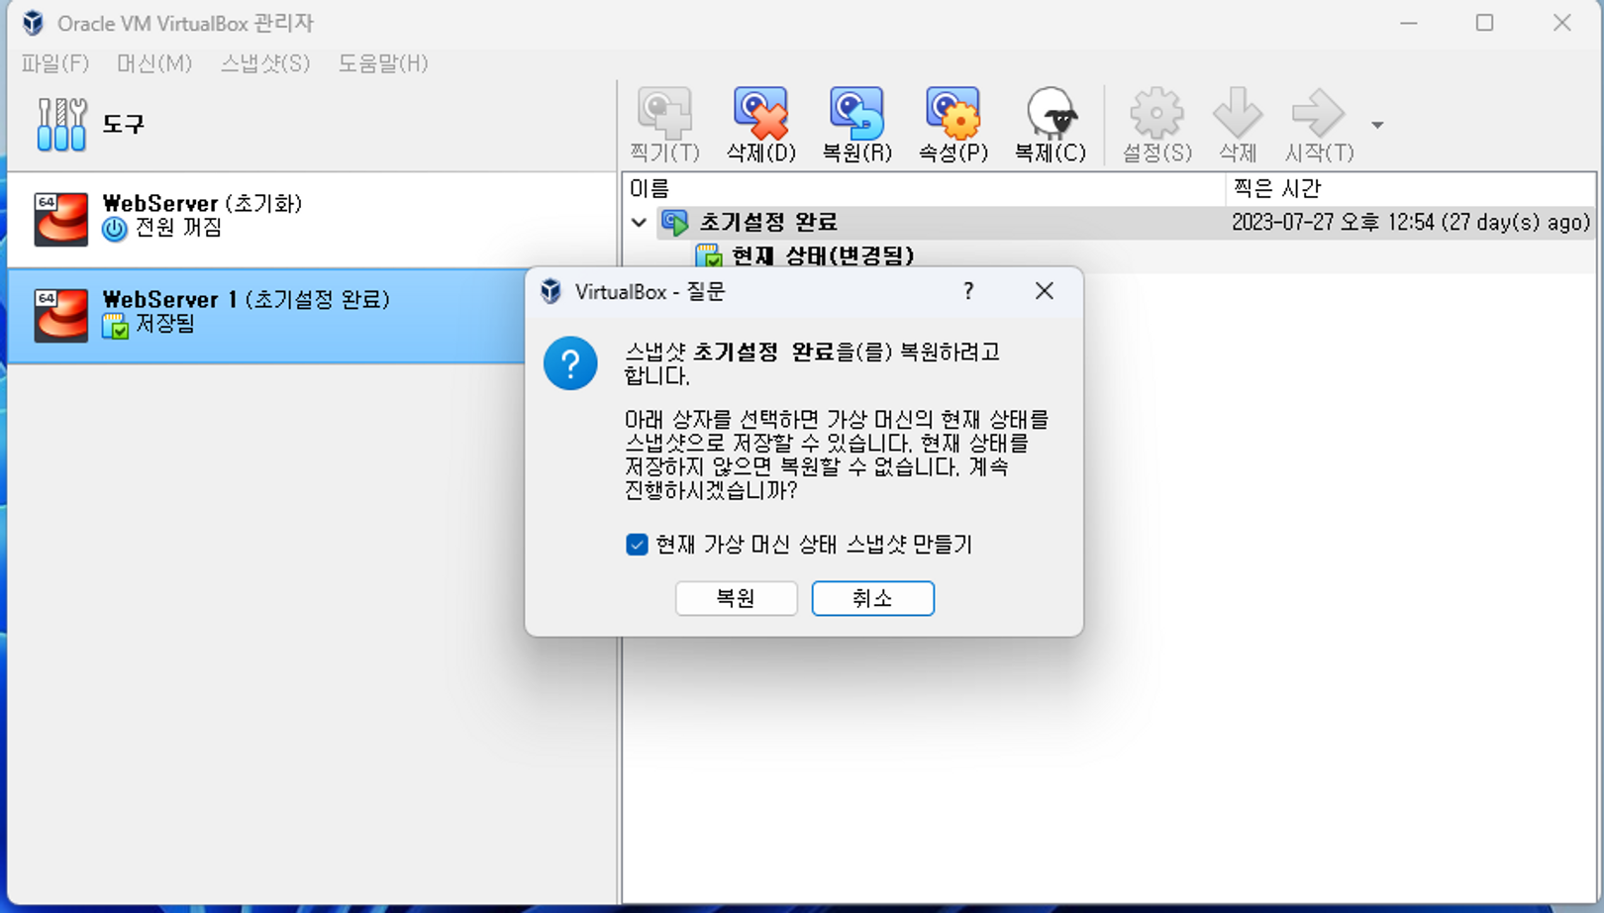Image resolution: width=1604 pixels, height=913 pixels.
Task: Click the 찍은 시간 column header
Action: pos(1410,188)
